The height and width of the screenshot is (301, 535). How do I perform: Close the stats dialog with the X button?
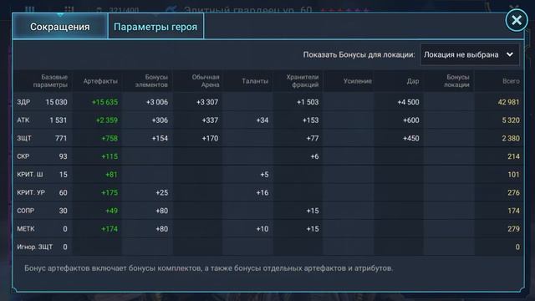coord(517,20)
